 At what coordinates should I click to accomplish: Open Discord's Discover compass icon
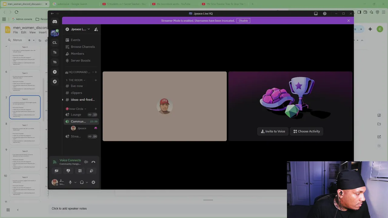click(x=55, y=81)
